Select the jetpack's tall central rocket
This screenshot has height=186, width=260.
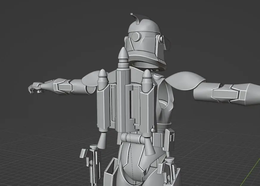pos(123,58)
